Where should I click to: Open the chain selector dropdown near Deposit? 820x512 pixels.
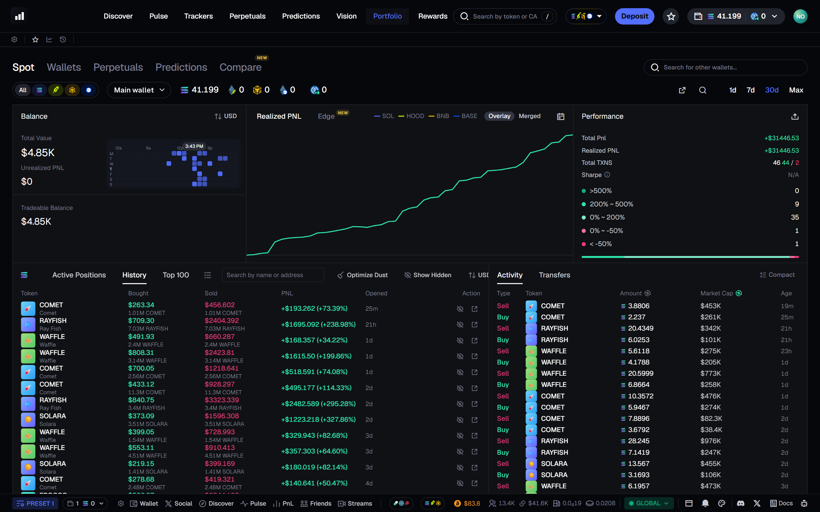point(586,16)
